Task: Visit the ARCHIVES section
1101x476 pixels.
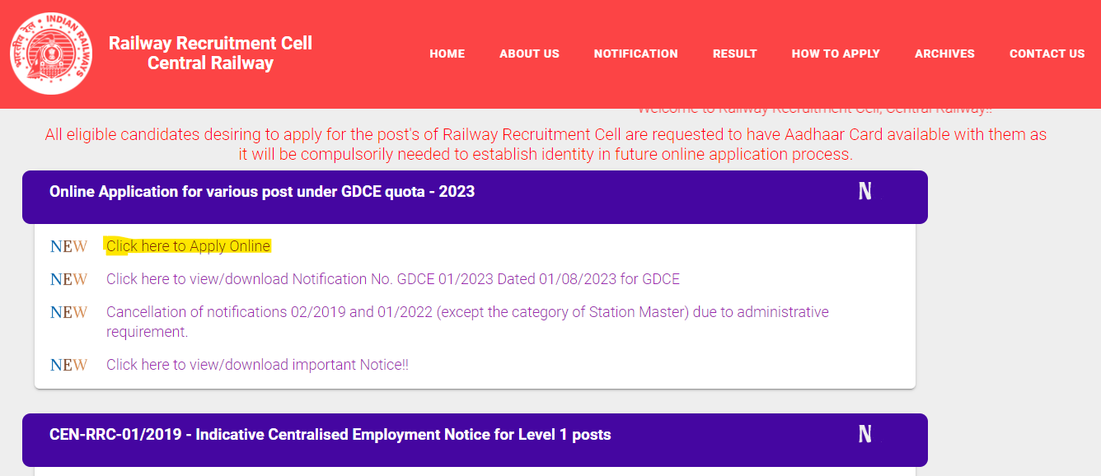Action: coord(944,54)
